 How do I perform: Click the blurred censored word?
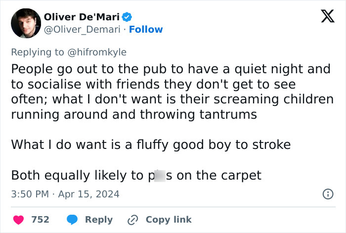tap(160, 175)
